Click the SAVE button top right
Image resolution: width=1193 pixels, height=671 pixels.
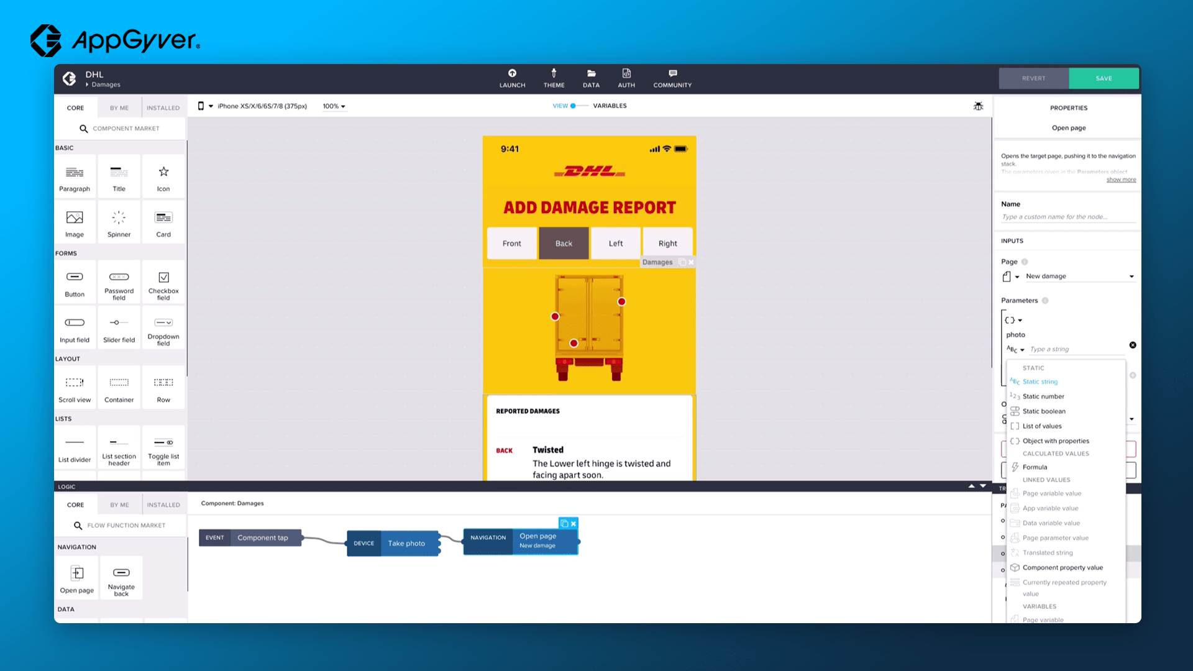[x=1103, y=77]
